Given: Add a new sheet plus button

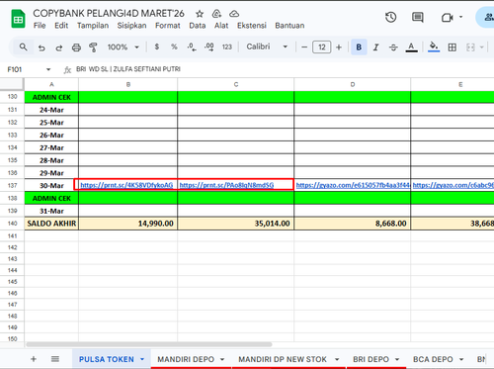Looking at the screenshot, I should click(x=34, y=359).
